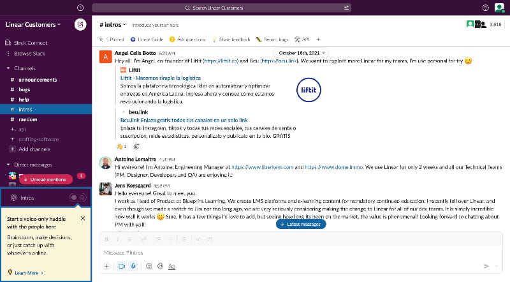Record an audio clip with the microphone icon
The height and width of the screenshot is (282, 510).
[x=133, y=267]
